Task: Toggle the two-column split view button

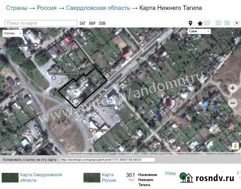Action: pyautogui.click(x=219, y=23)
